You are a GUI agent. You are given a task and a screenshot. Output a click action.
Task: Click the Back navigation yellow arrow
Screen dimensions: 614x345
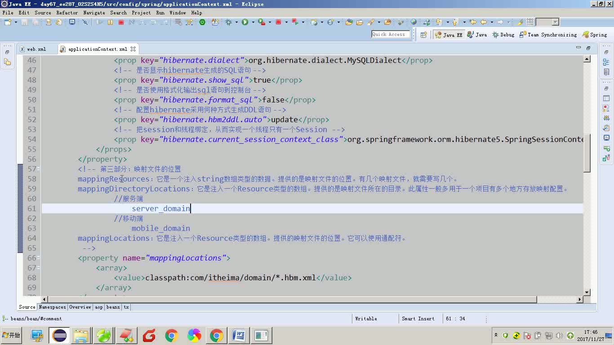click(484, 22)
